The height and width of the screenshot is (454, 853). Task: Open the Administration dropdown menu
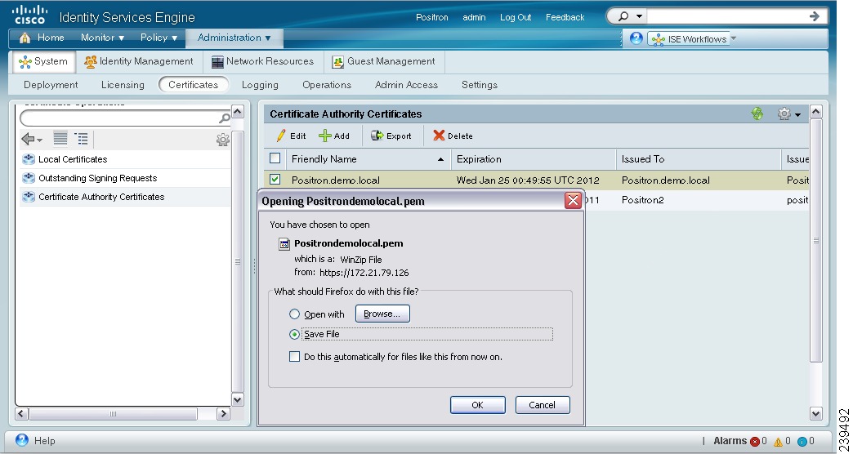click(x=234, y=38)
